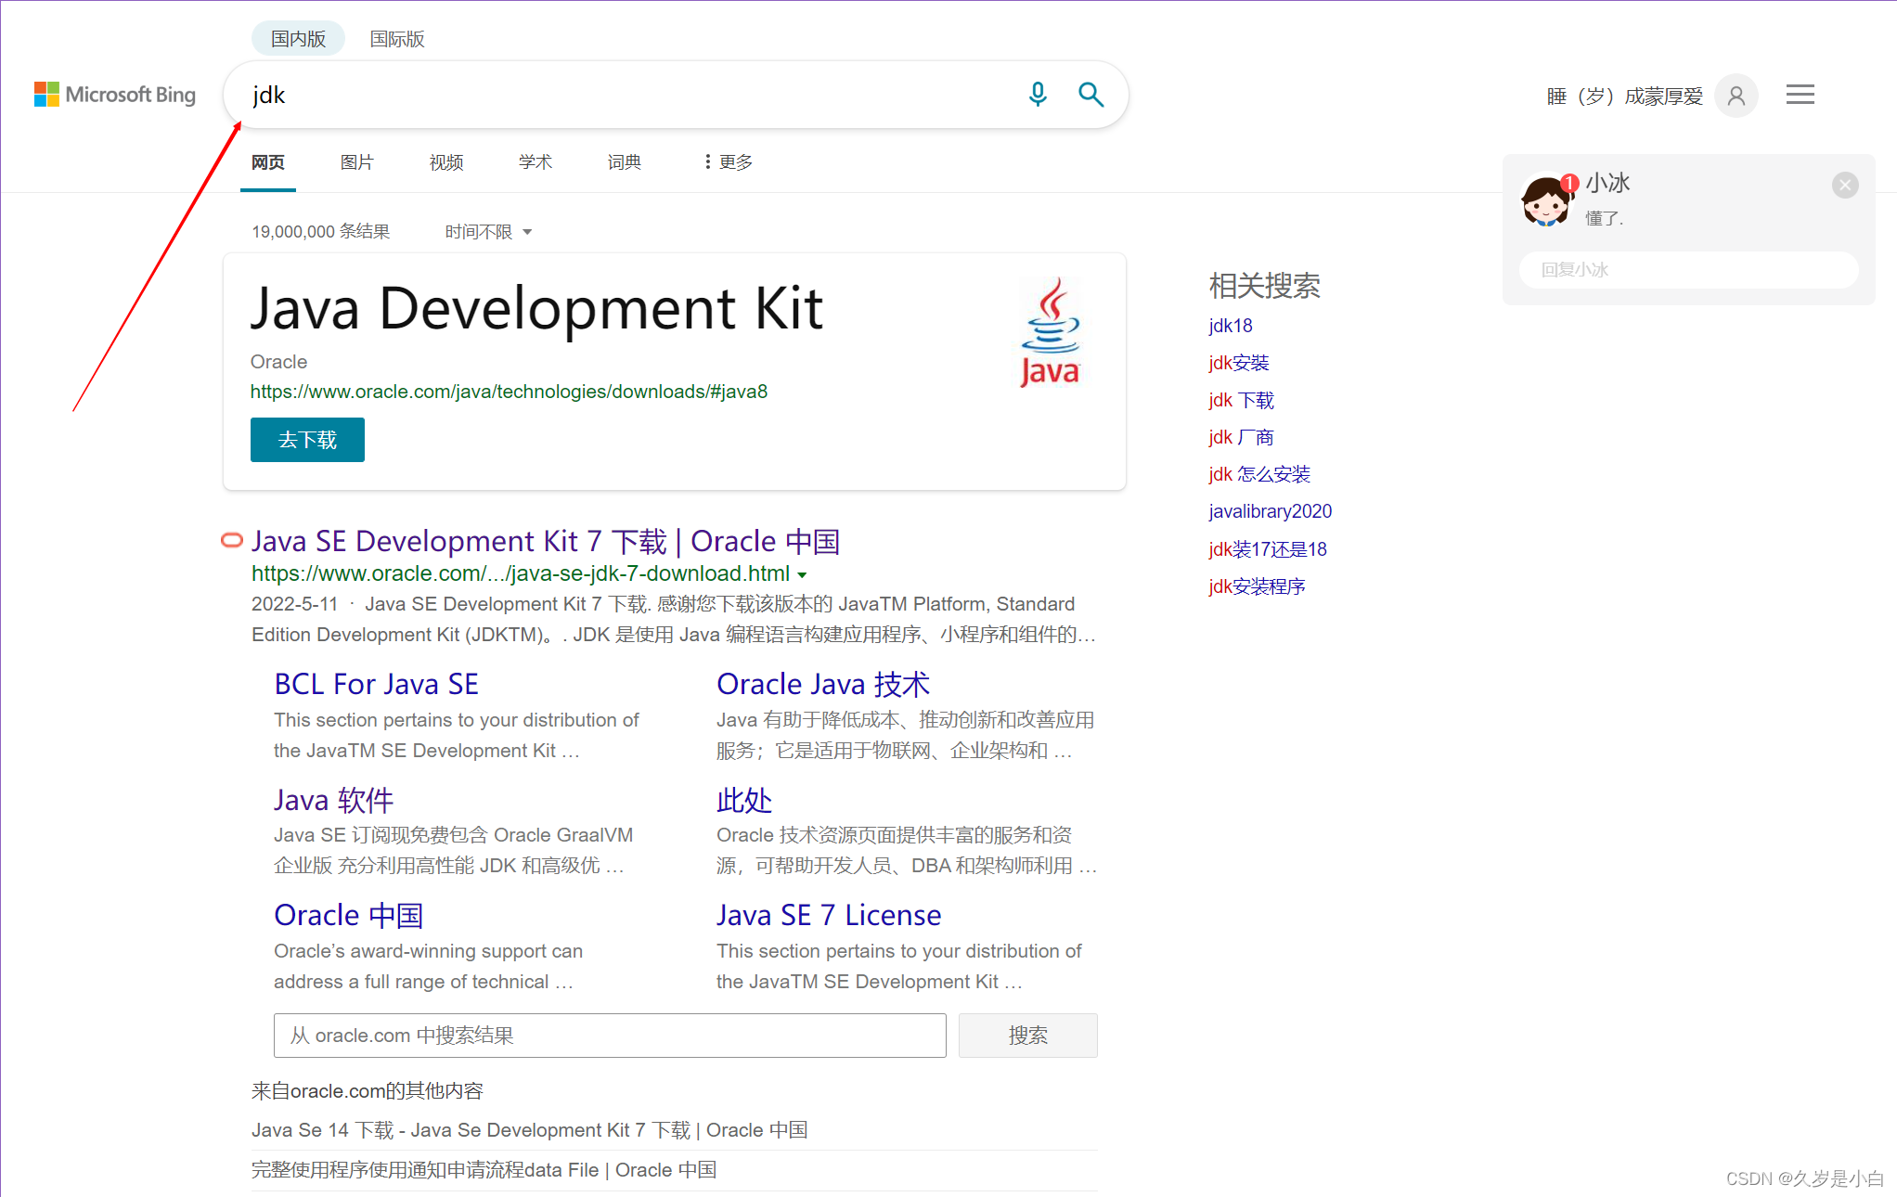This screenshot has width=1897, height=1197.
Task: Click the Java logo image
Action: pyautogui.click(x=1050, y=331)
